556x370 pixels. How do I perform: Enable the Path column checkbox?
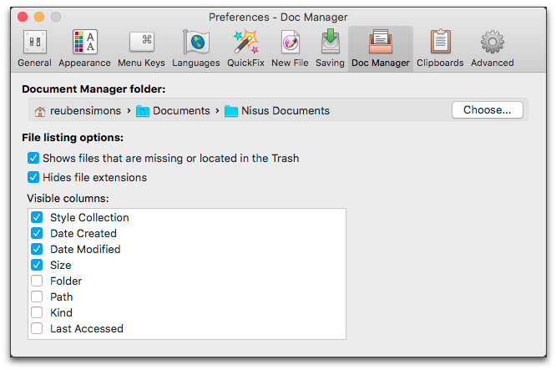tap(37, 297)
